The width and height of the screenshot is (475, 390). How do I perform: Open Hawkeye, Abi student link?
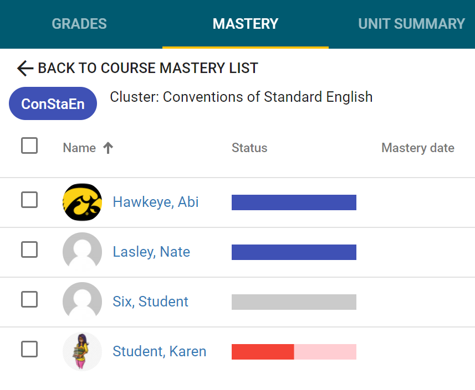(x=156, y=202)
